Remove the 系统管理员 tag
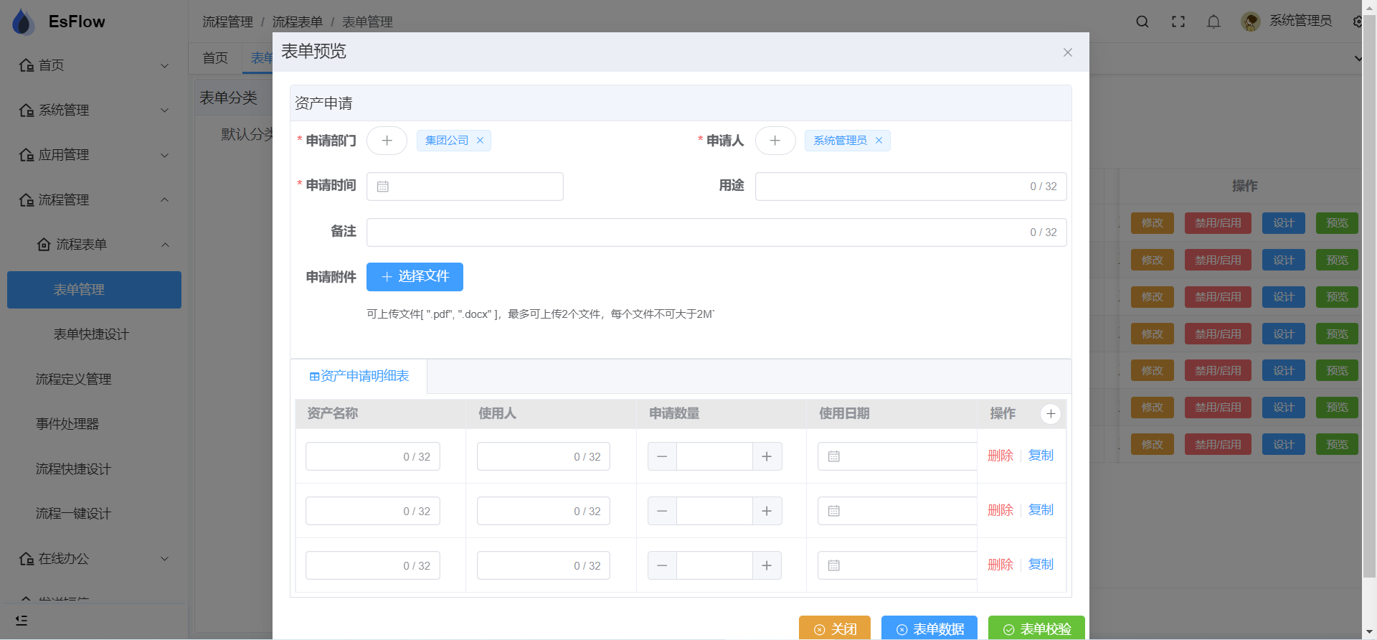 point(879,141)
